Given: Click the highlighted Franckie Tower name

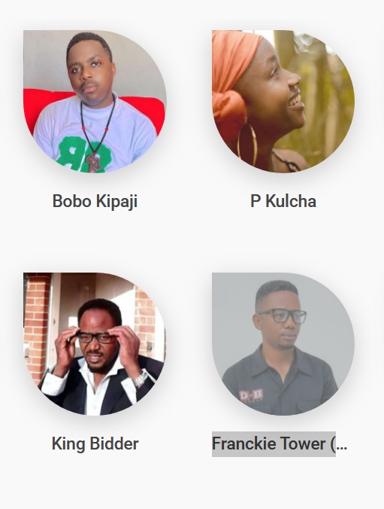Looking at the screenshot, I should 274,443.
